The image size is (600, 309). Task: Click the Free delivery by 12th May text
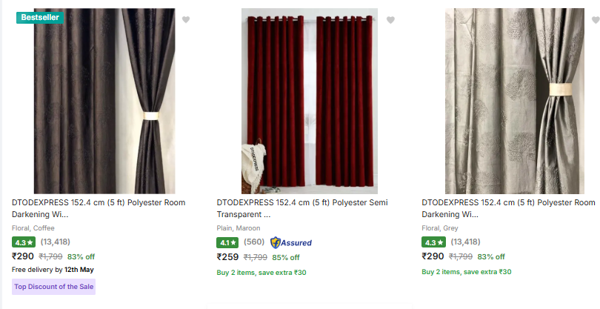pyautogui.click(x=53, y=270)
